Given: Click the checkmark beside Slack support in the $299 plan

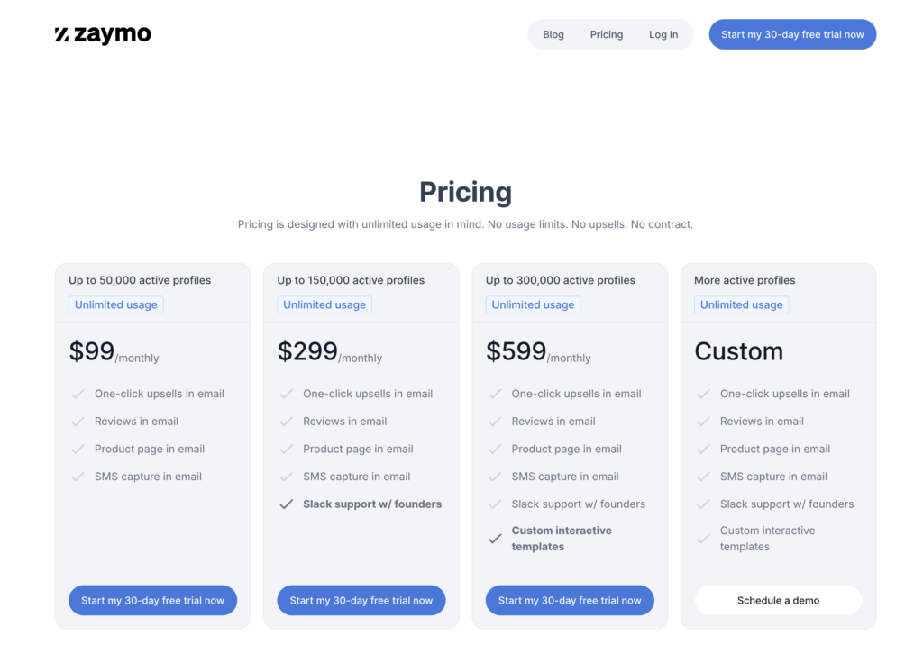Looking at the screenshot, I should click(x=286, y=504).
